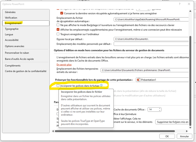Click the vertical scrollbar thumb
Viewport: 196px width, 142px height.
[x=190, y=81]
